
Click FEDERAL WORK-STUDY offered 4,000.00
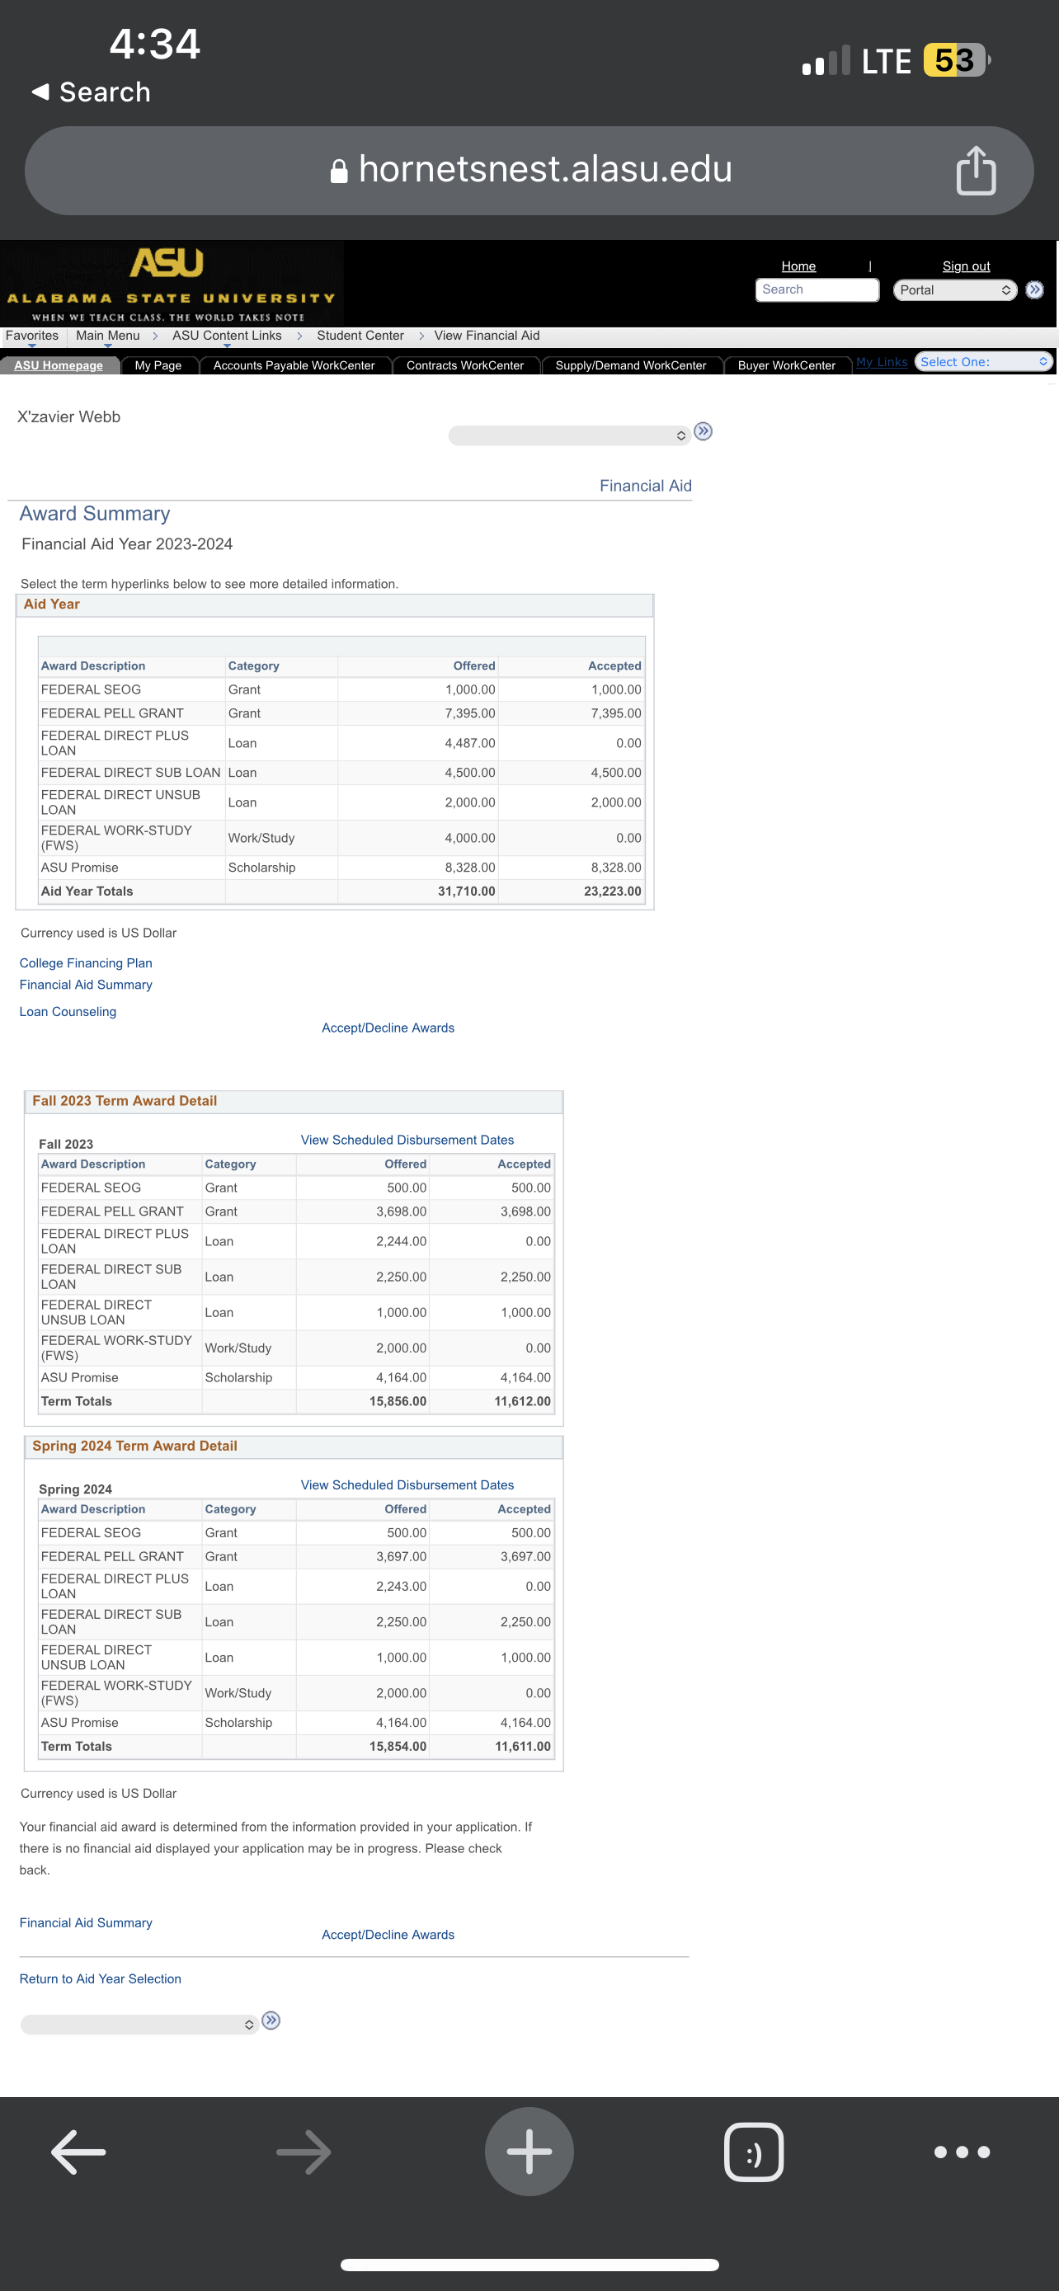(470, 838)
